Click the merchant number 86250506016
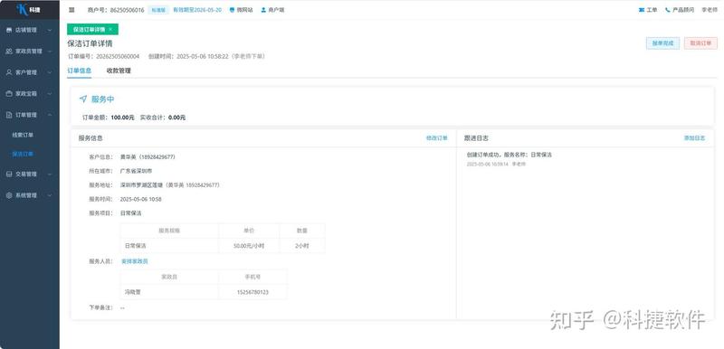 click(127, 10)
